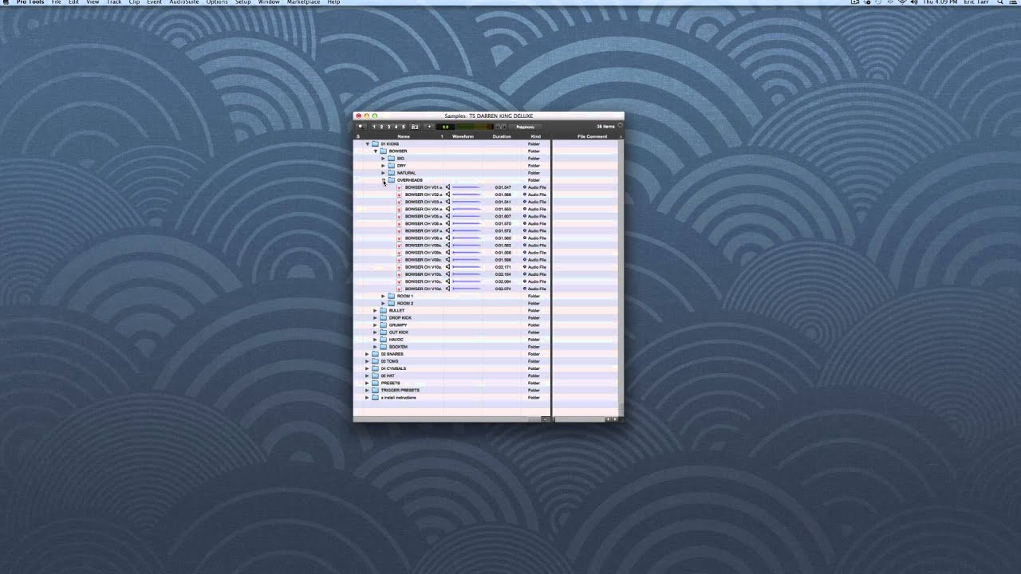1021x574 pixels.
Task: Collapse the 01 KICKS folder
Action: point(368,144)
